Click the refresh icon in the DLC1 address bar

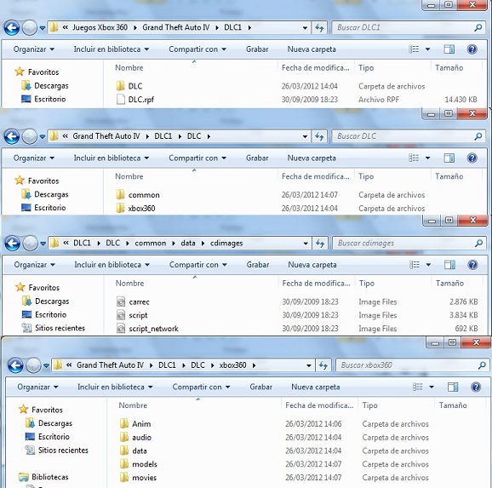tap(319, 27)
